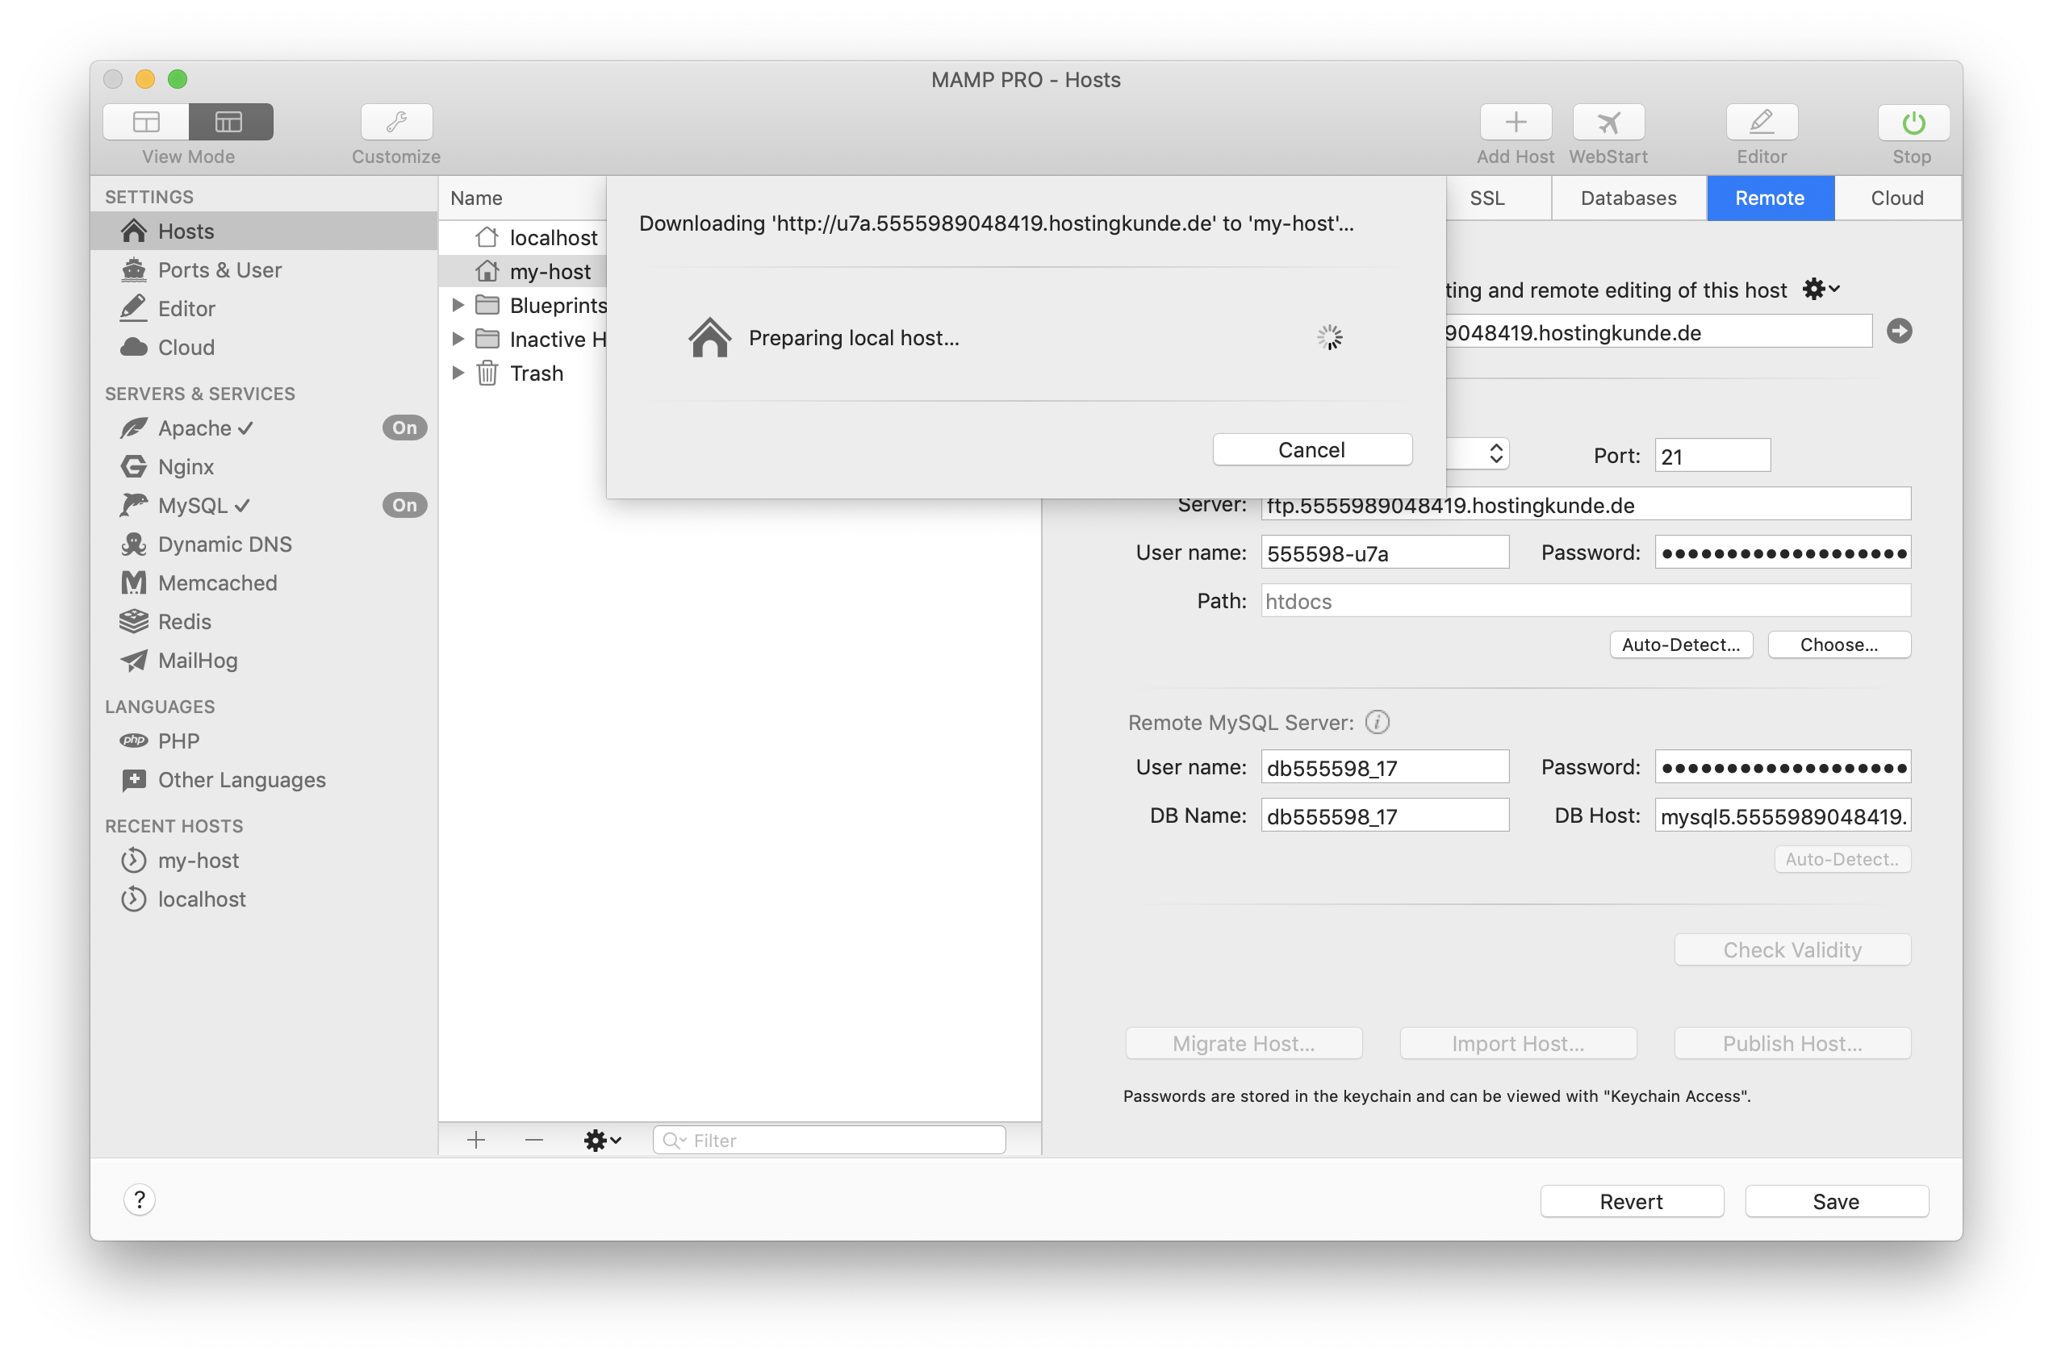Toggle Apache service off
Viewport: 2053px width, 1360px height.
point(403,428)
